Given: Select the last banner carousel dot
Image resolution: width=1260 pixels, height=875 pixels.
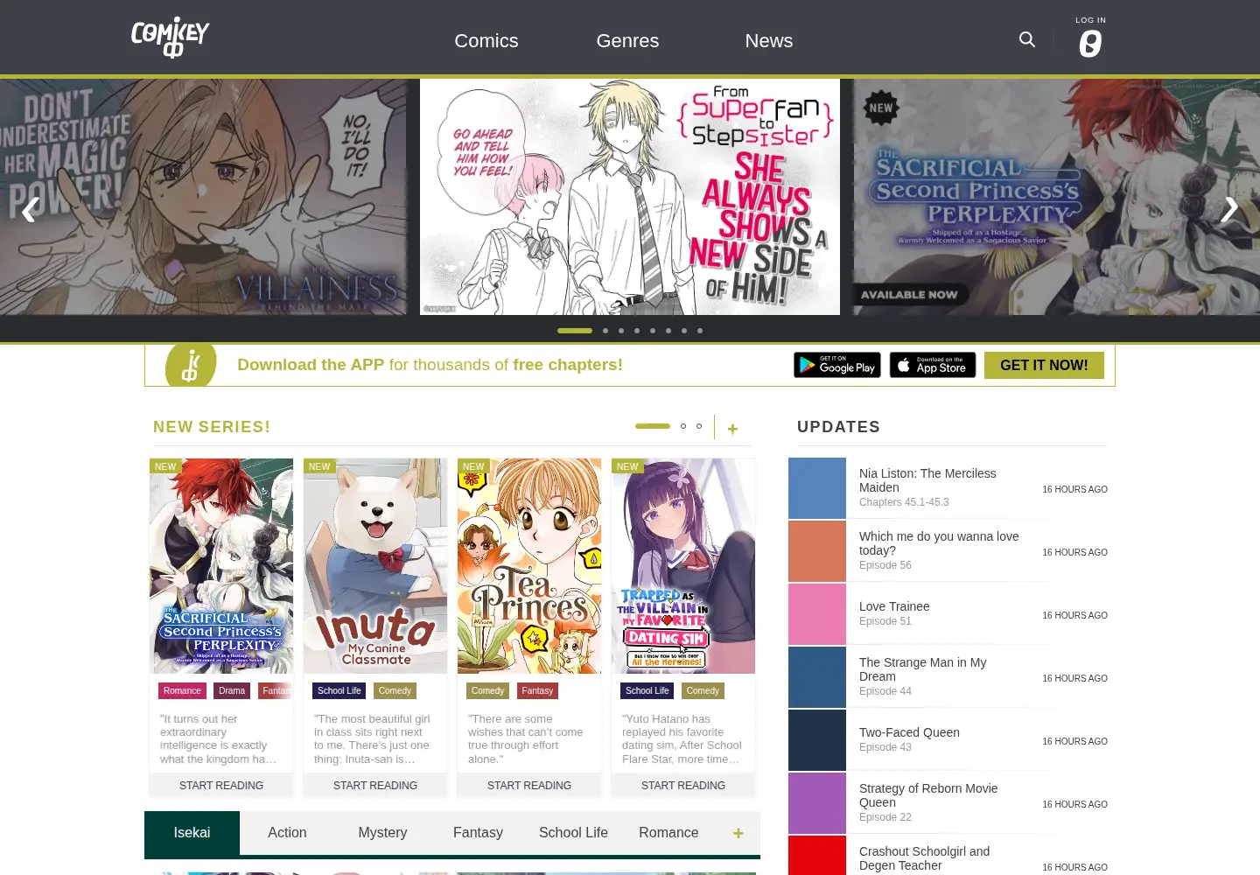Looking at the screenshot, I should coord(700,331).
